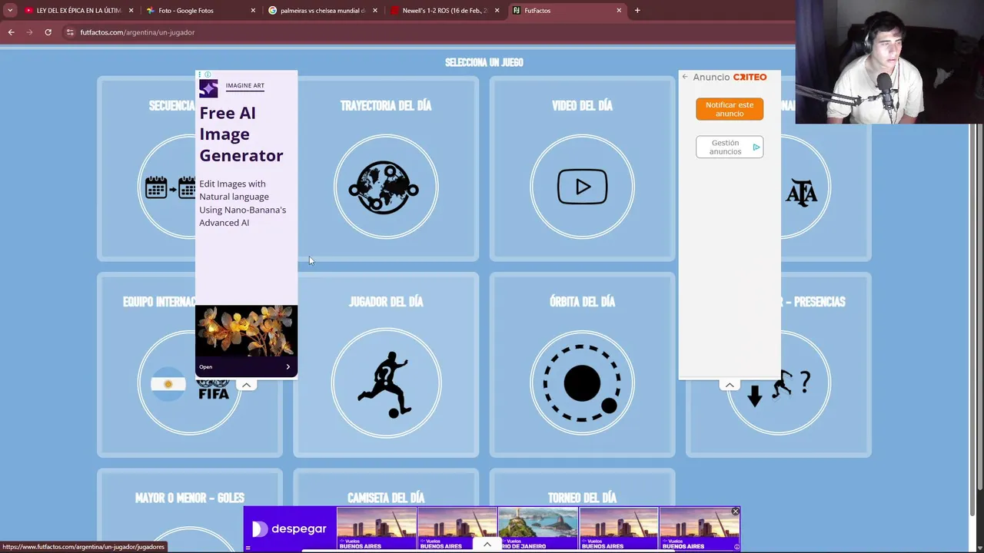
Task: Click the arrow on the ad Open bar
Action: [288, 367]
